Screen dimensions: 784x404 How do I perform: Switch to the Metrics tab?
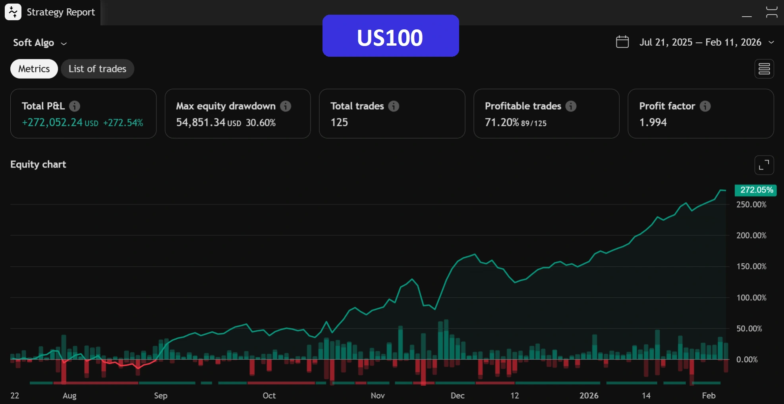point(34,69)
